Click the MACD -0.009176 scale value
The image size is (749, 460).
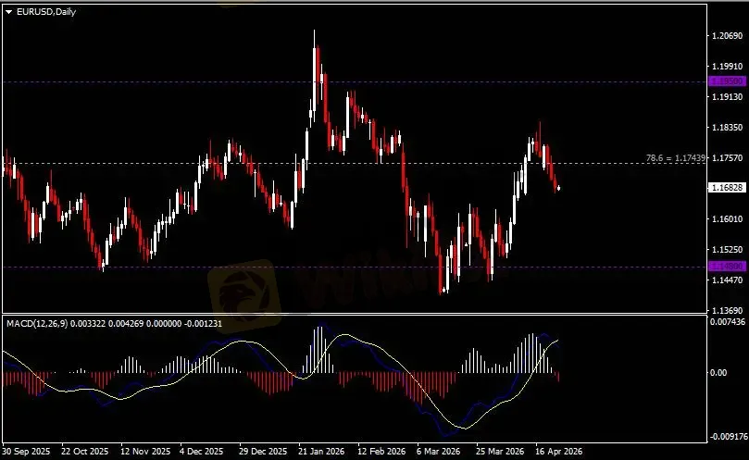(726, 435)
